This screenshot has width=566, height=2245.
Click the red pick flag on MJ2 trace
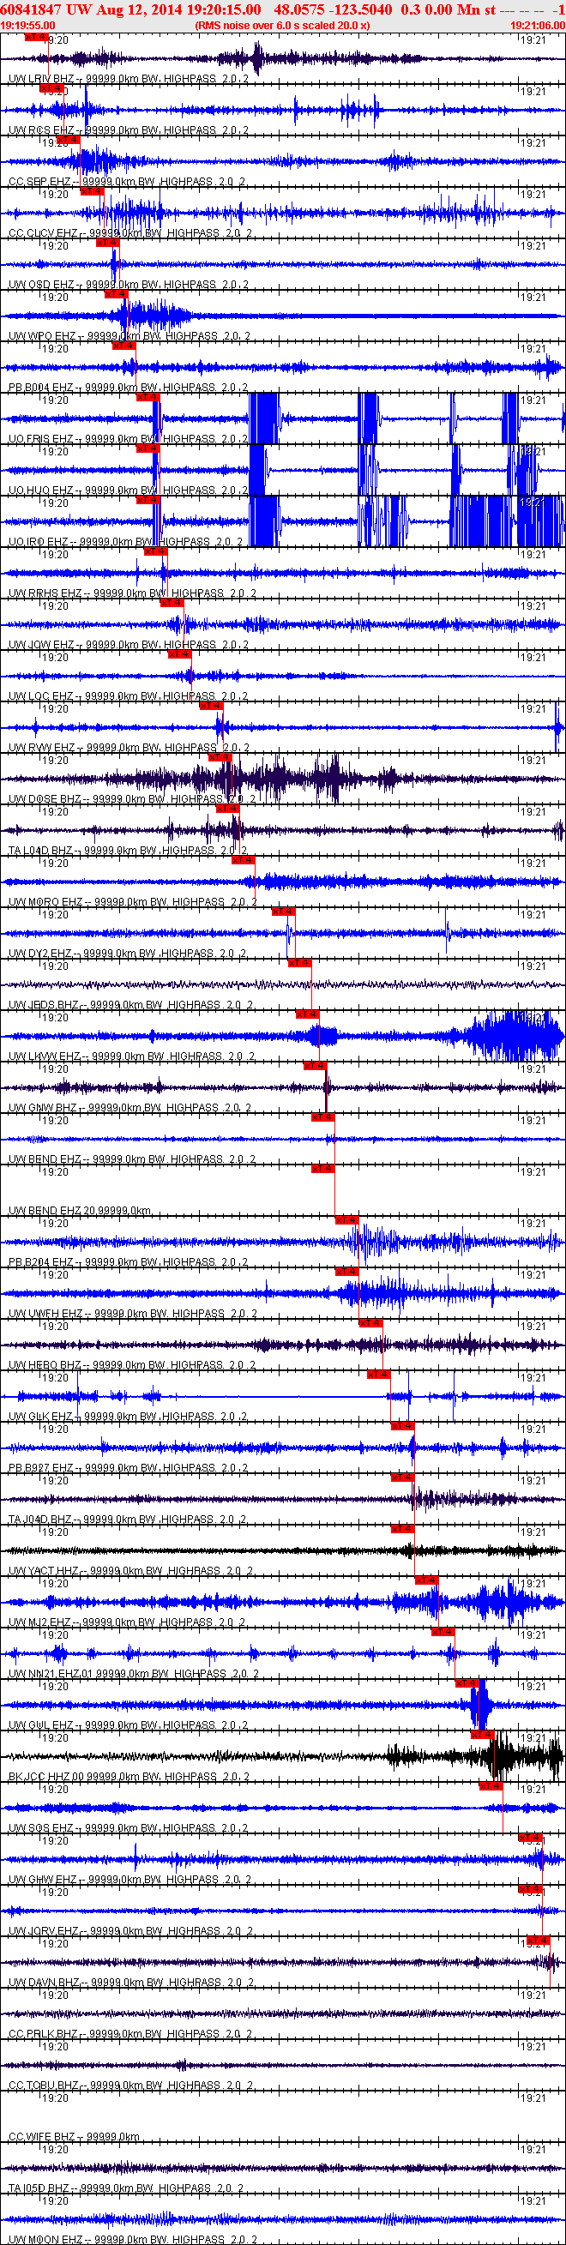(x=426, y=1580)
